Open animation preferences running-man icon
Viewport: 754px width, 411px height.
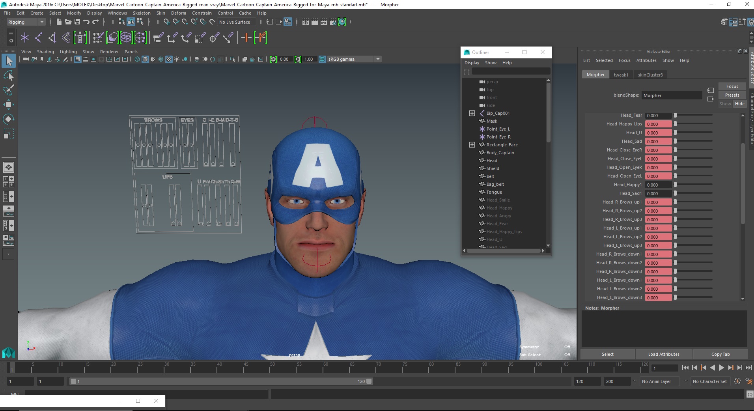coord(748,381)
